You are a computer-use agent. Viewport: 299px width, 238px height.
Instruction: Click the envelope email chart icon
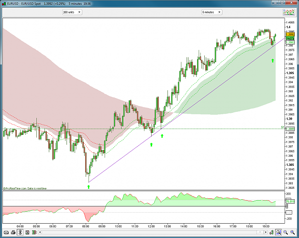click(x=6, y=232)
